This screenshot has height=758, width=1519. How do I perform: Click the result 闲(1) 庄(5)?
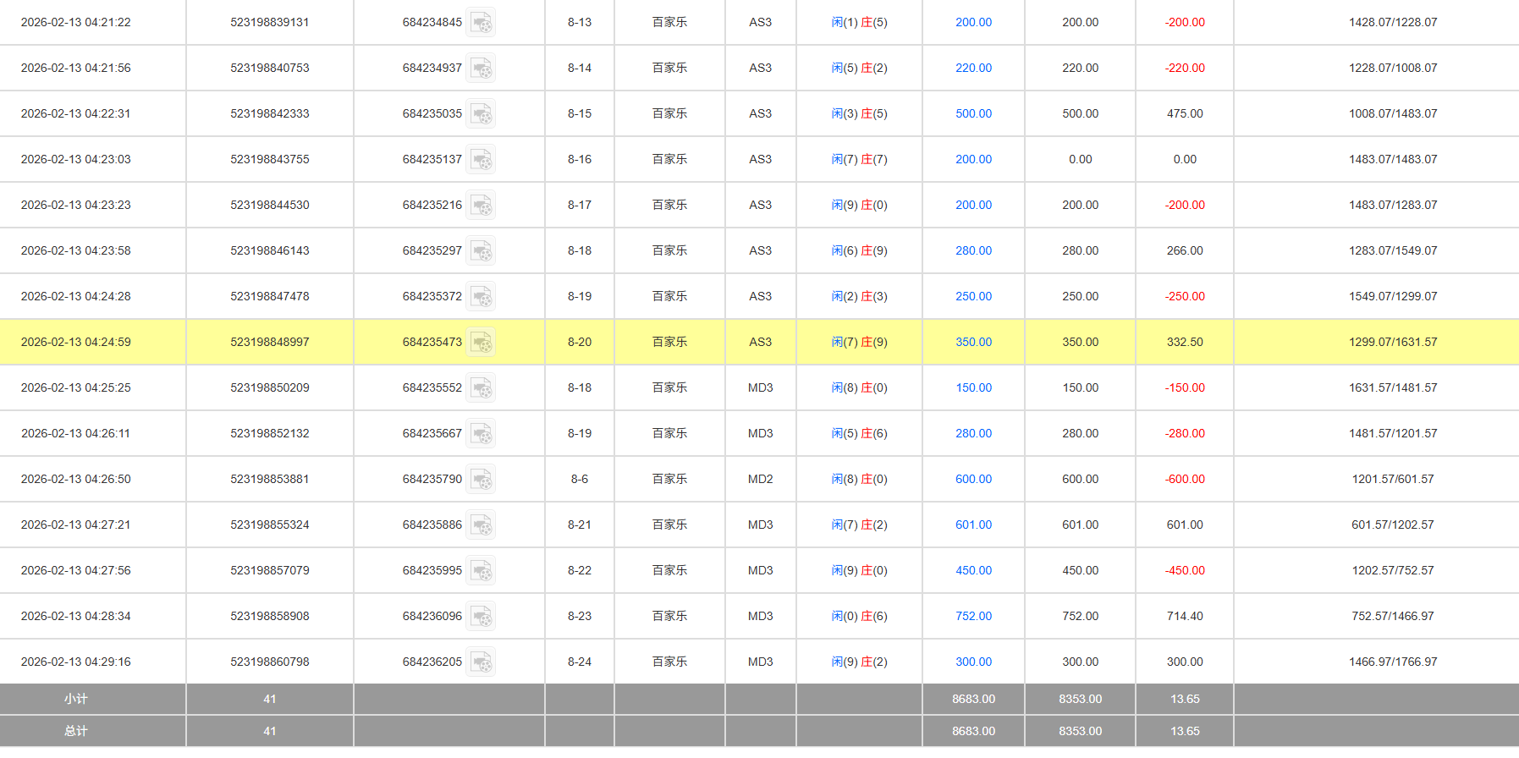pyautogui.click(x=859, y=22)
